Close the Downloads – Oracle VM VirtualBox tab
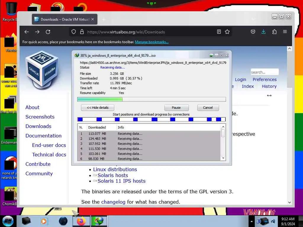Image resolution: width=303 pixels, height=227 pixels. click(93, 19)
